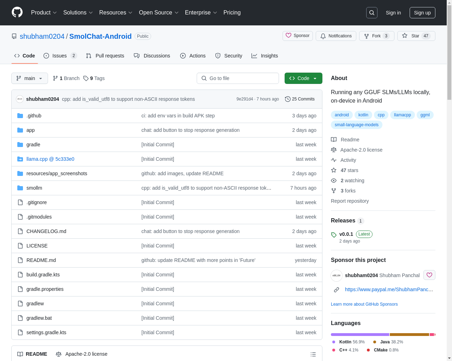This screenshot has height=361, width=452.
Task: Switch to the Pull requests tab
Action: pos(105,56)
